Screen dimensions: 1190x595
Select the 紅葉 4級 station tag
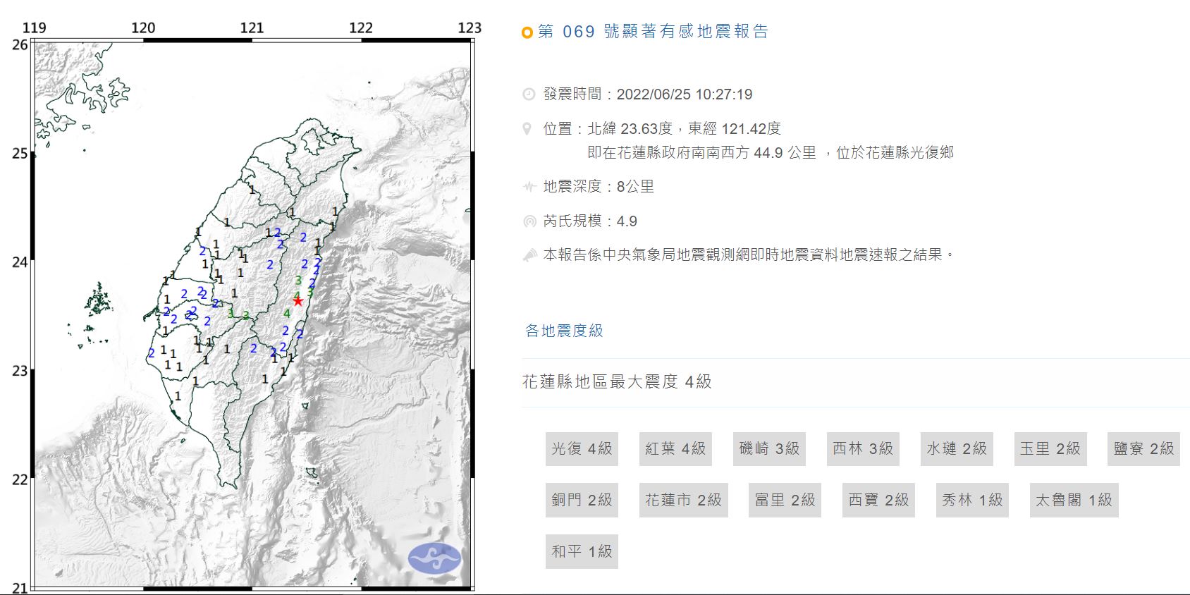click(x=675, y=449)
